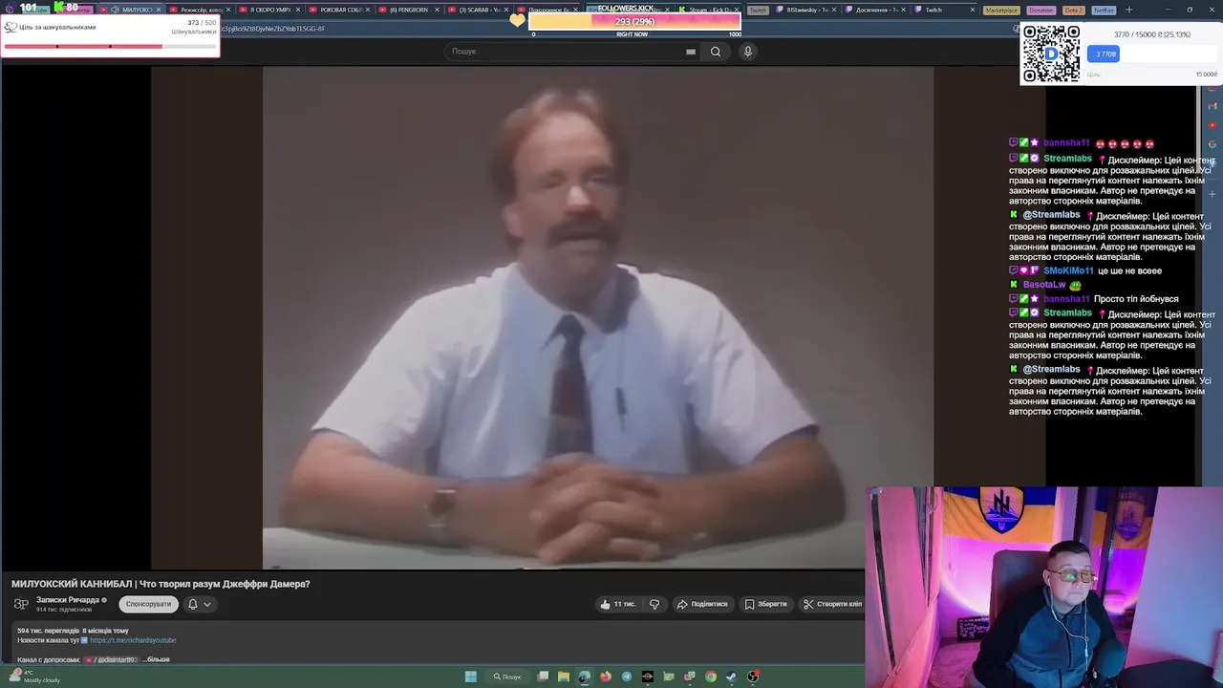
Task: Click the 594 тис. переглядів view count
Action: pyautogui.click(x=48, y=631)
